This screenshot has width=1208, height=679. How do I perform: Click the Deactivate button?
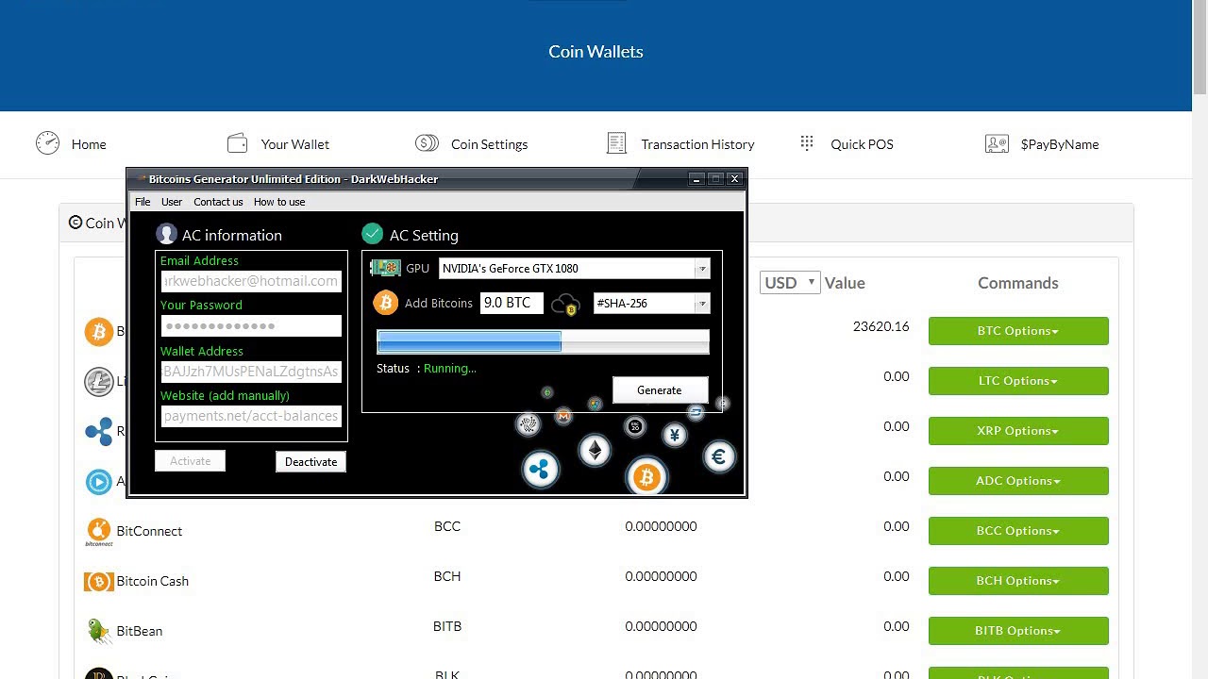[x=310, y=461]
